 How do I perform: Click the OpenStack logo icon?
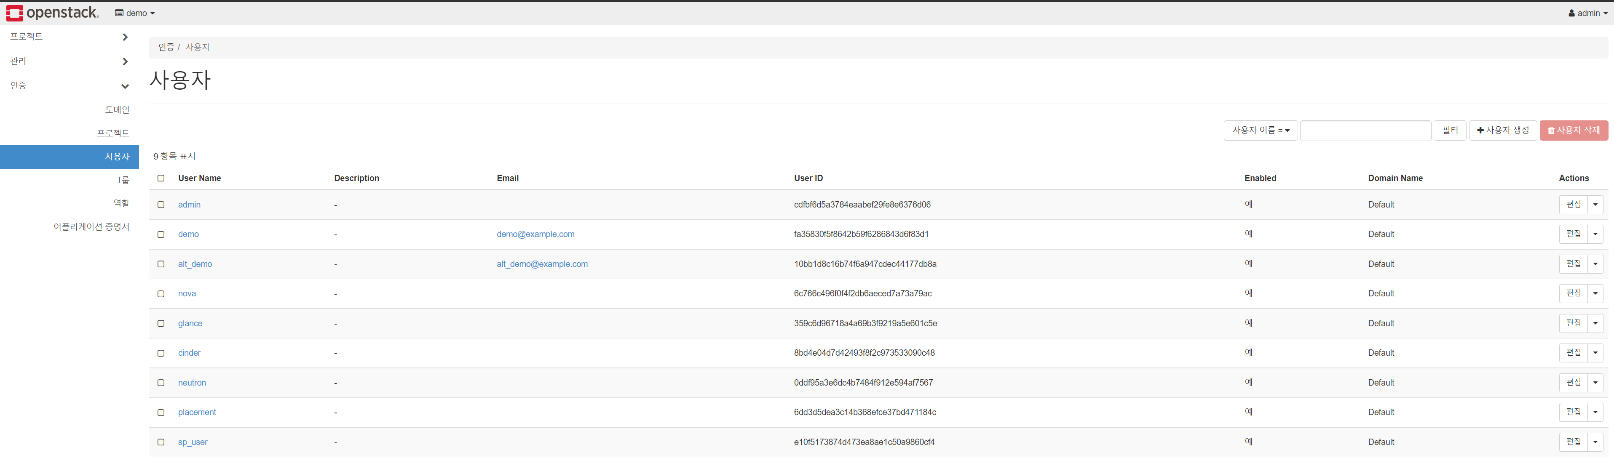point(14,13)
